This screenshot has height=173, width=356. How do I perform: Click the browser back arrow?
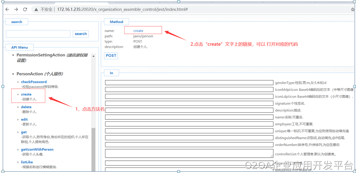pos(7,10)
